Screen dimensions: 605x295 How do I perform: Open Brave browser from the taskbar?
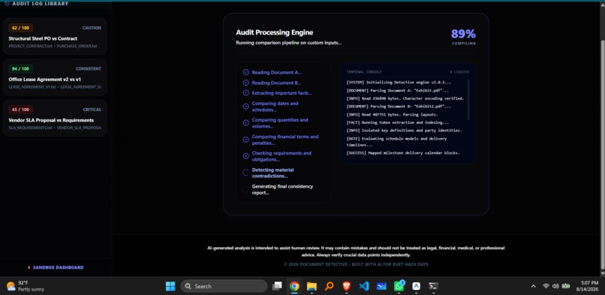pyautogui.click(x=347, y=286)
